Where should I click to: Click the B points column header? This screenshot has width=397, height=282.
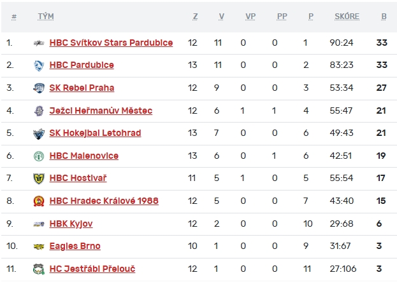(384, 17)
